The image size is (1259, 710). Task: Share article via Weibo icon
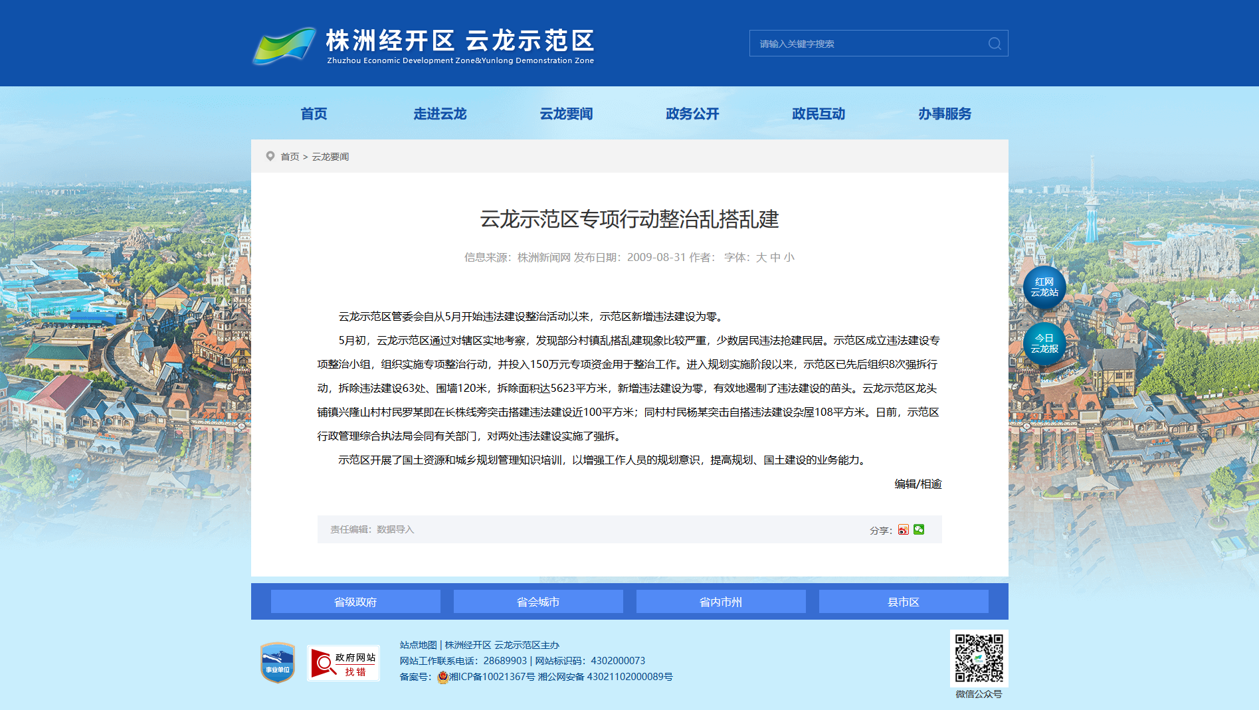click(903, 529)
